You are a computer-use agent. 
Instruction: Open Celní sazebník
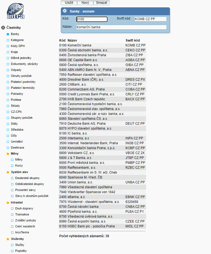pos(25,227)
